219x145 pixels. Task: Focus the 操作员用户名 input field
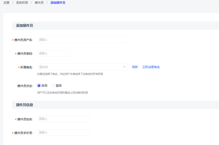(x=82, y=40)
